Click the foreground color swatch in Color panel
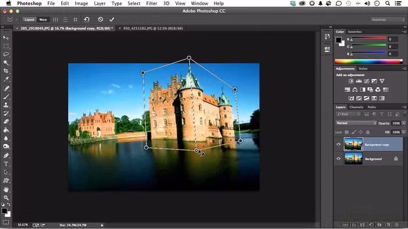Image resolution: width=408 pixels, height=229 pixels. tap(338, 40)
